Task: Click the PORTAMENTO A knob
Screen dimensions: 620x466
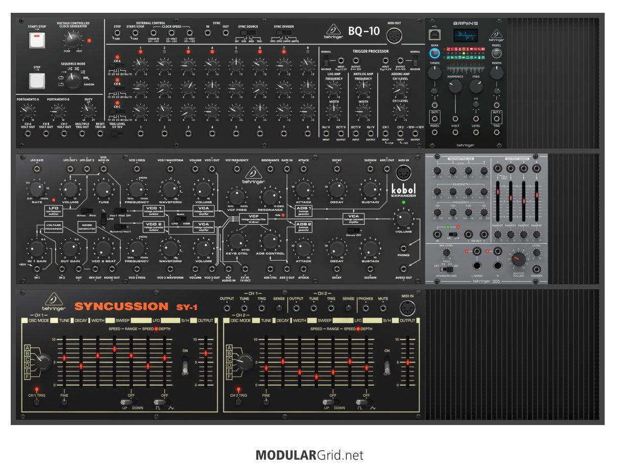Action: click(x=28, y=111)
